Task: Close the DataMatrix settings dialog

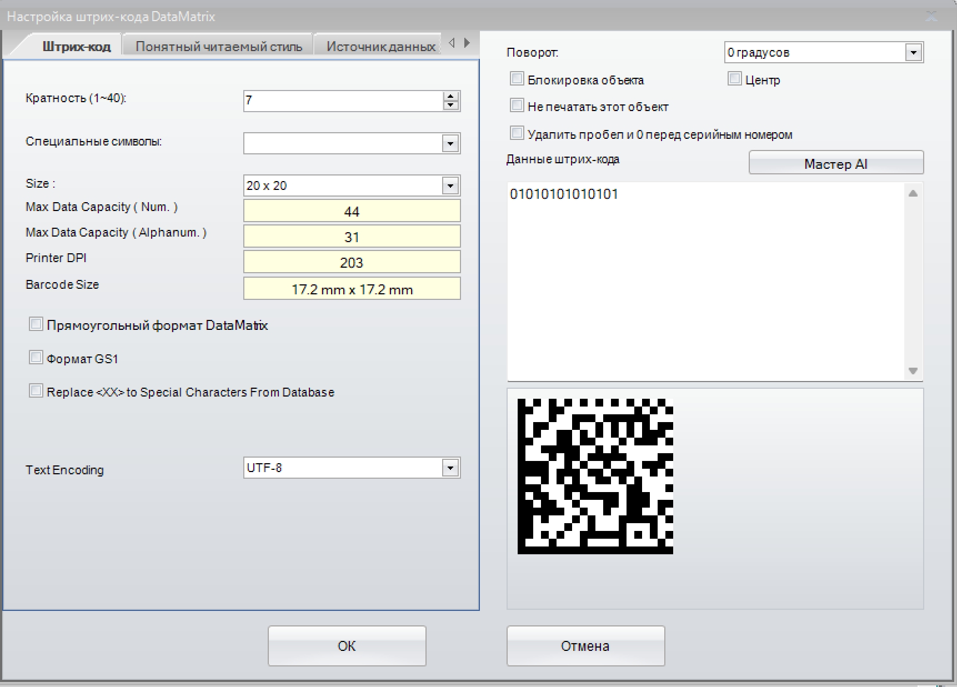Action: 931,16
